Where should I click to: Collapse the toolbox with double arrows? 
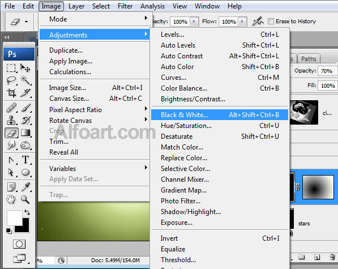click(7, 37)
